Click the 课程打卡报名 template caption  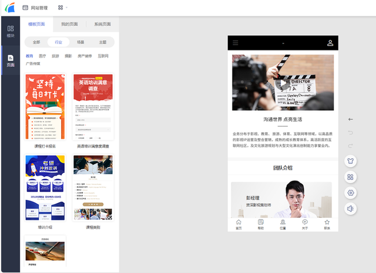(45, 146)
